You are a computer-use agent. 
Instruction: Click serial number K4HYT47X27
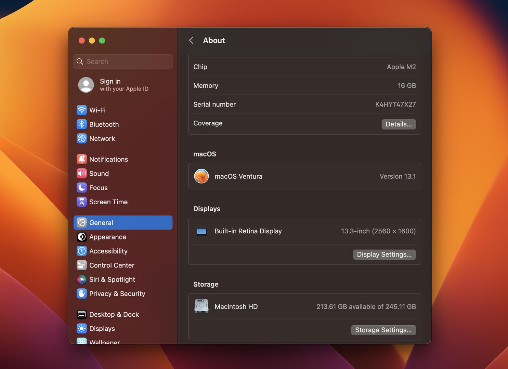tap(395, 105)
